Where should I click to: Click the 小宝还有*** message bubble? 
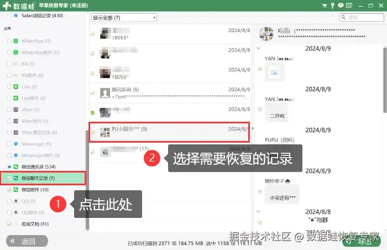click(x=282, y=195)
